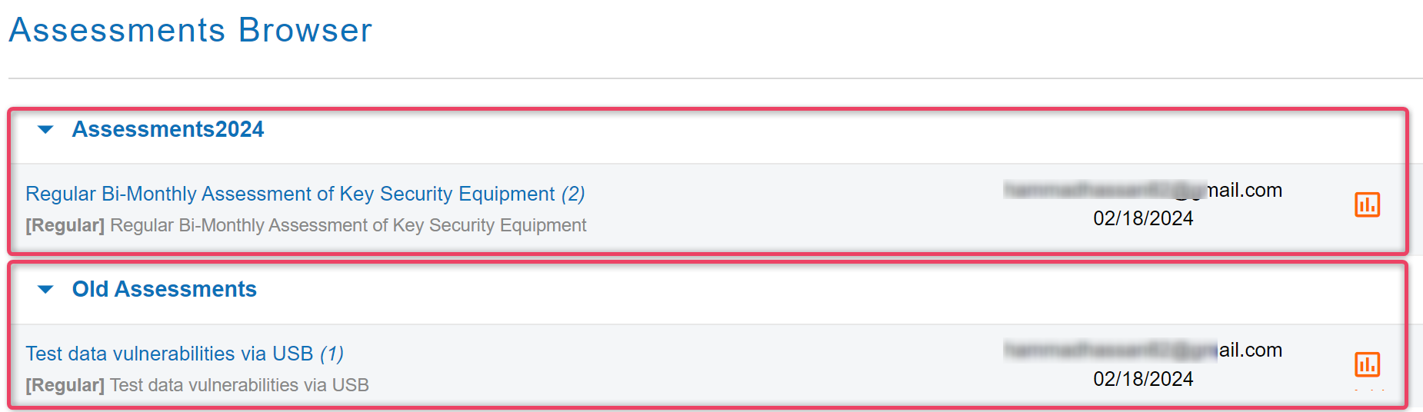Open Regular Bi-Monthly Assessment of Key Security Equipment link
The width and height of the screenshot is (1423, 412).
click(x=290, y=194)
